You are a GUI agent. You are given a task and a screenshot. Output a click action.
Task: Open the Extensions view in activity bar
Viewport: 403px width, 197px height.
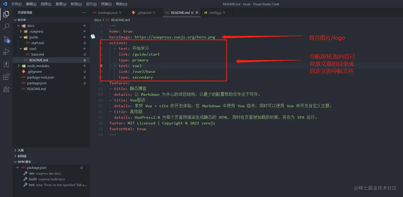(x=6, y=77)
